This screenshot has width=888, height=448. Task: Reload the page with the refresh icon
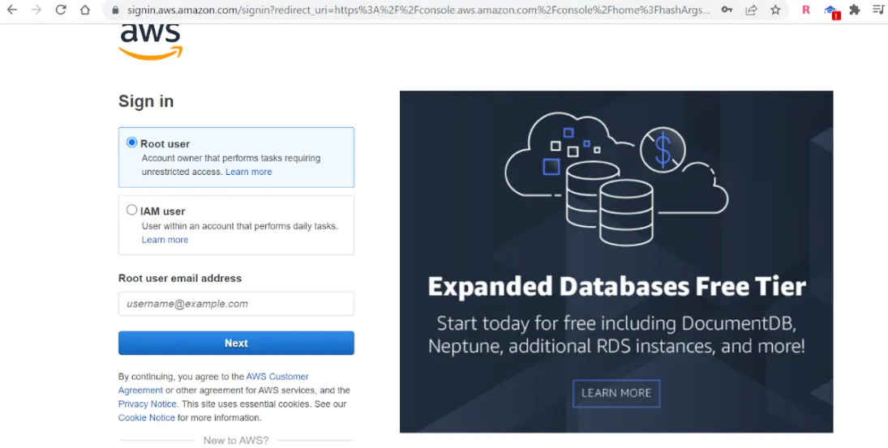(x=61, y=10)
